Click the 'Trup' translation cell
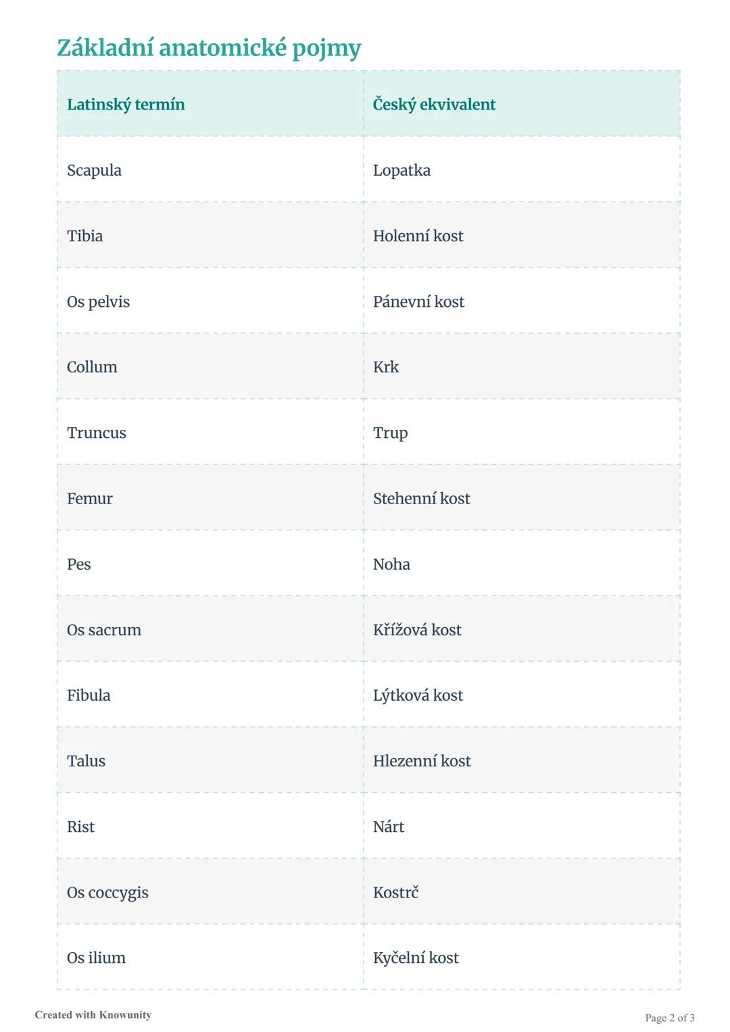This screenshot has width=730, height=1032. coord(390,433)
